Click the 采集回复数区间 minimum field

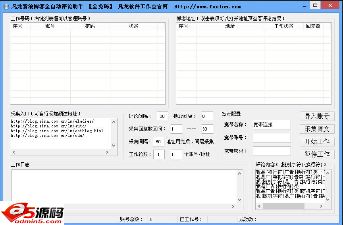176,129
